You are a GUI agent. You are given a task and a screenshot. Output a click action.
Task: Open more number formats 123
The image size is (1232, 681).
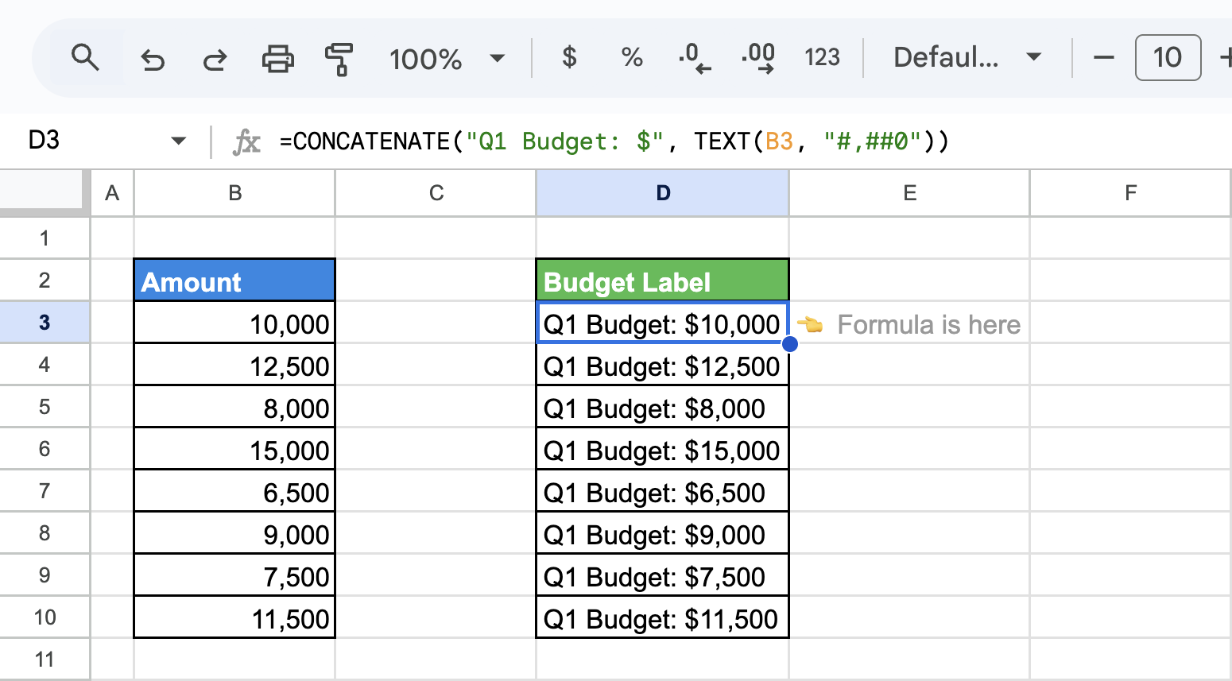(822, 57)
